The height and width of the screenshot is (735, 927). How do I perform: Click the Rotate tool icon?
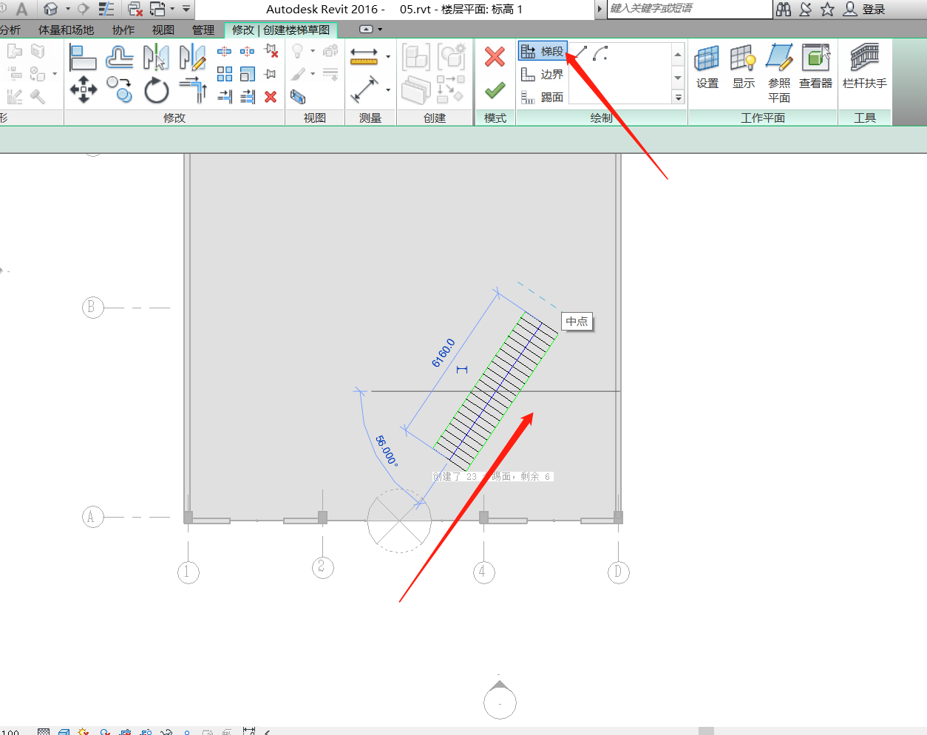click(x=156, y=91)
